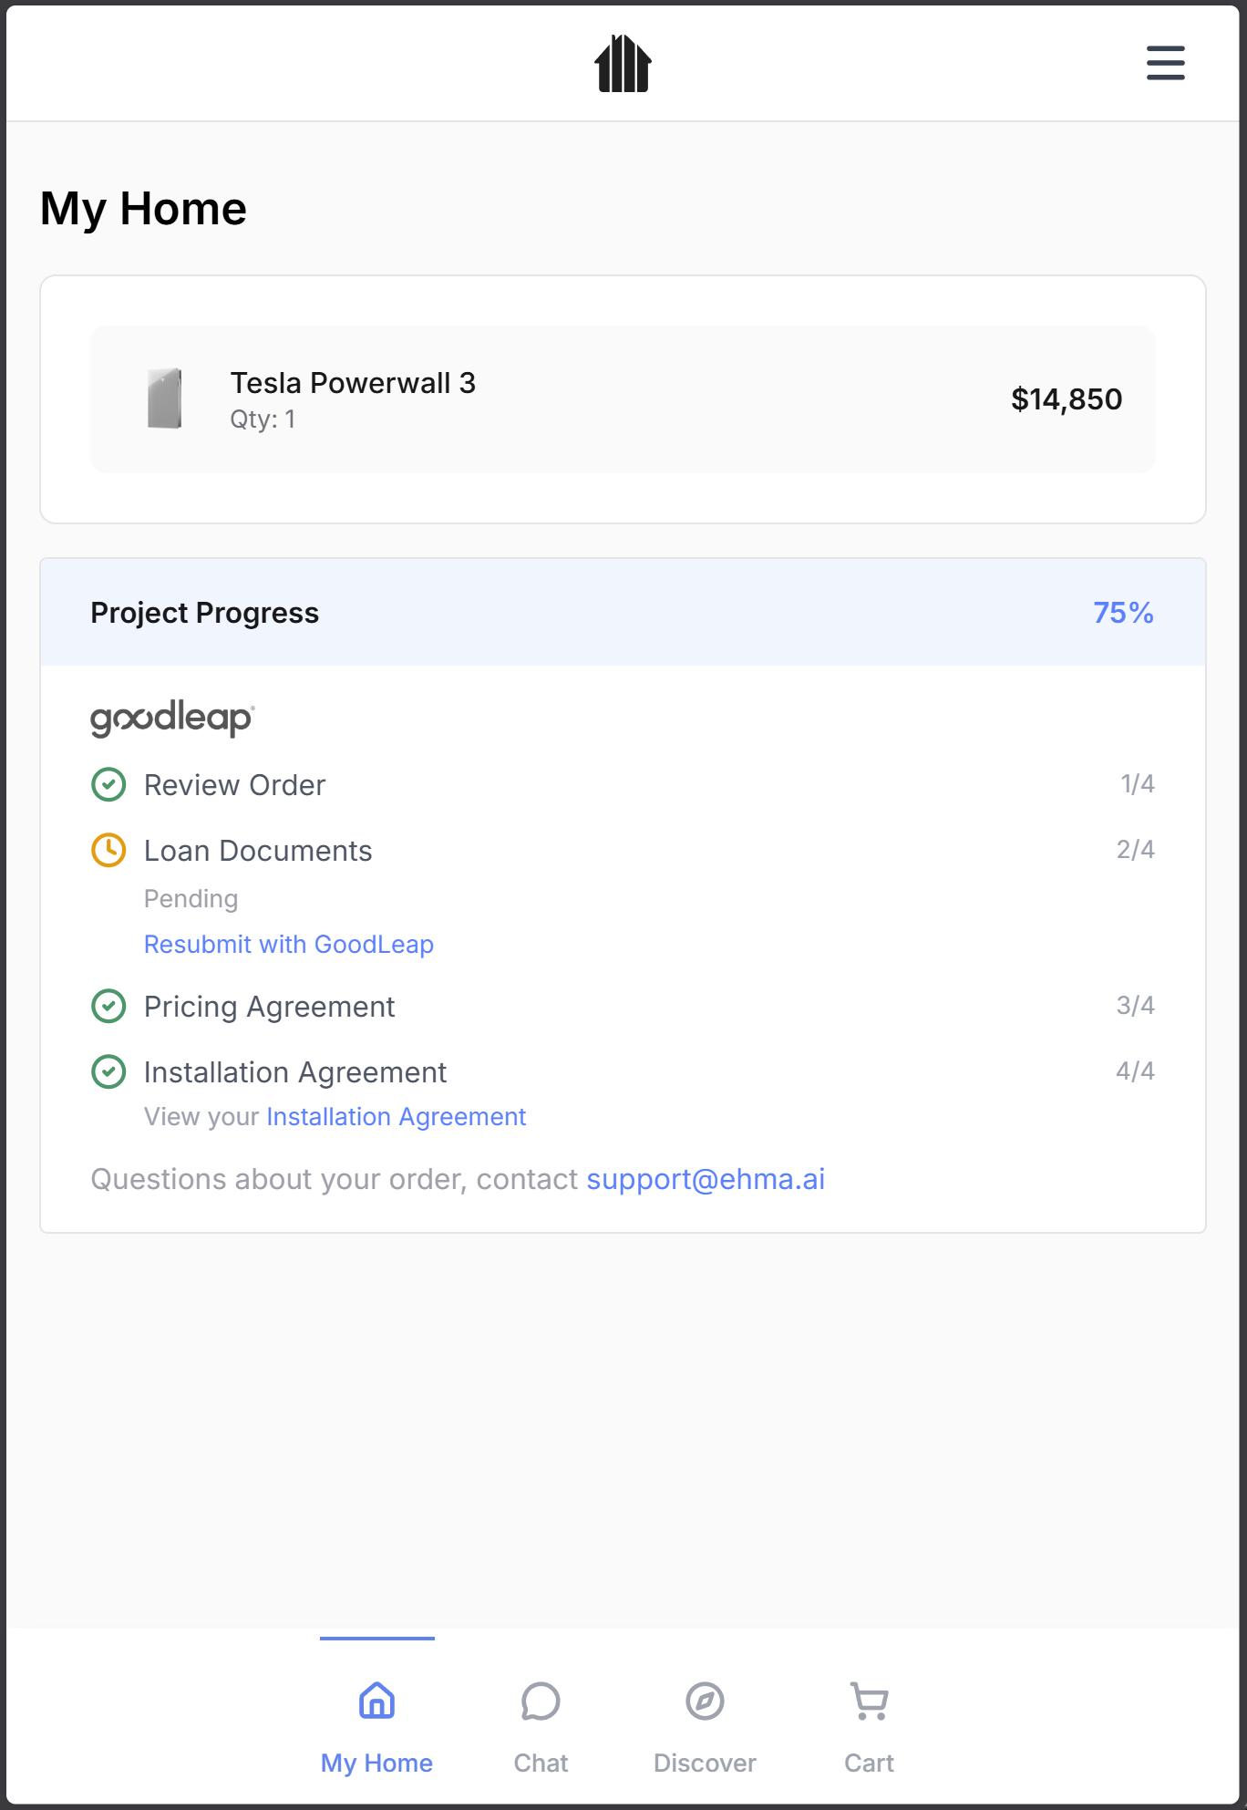The image size is (1247, 1810).
Task: Click the Installation Agreement green checkmark
Action: click(x=108, y=1071)
